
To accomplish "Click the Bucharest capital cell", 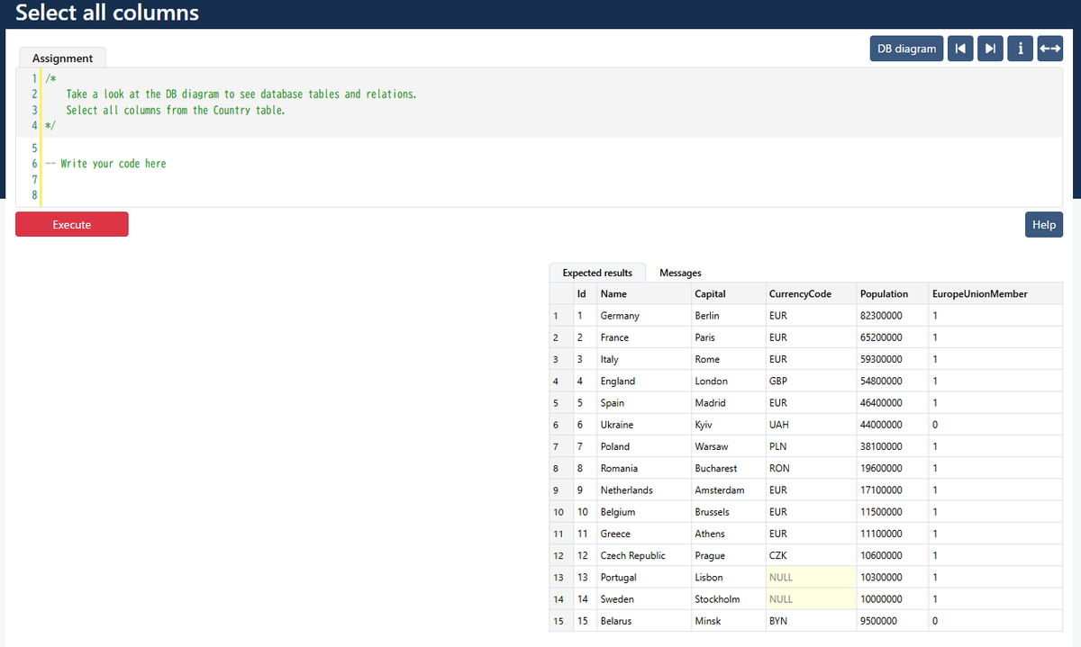I will 728,468.
